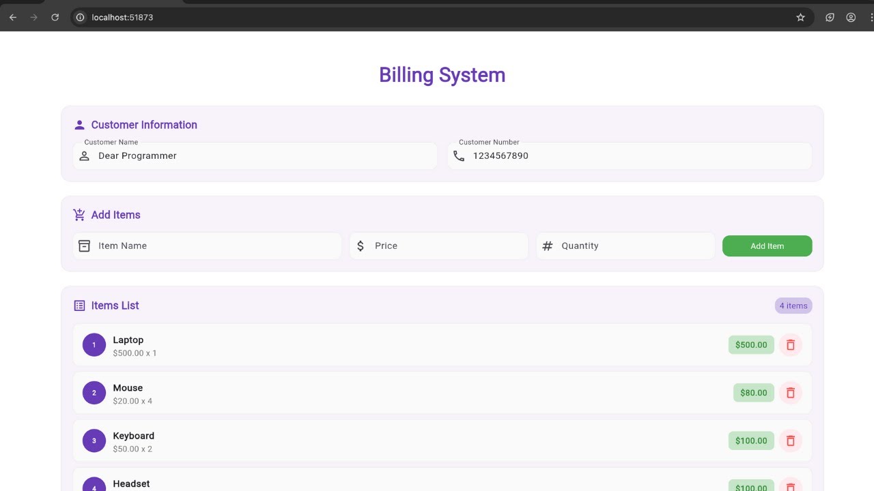Click the numbered circle 1 for Laptop
This screenshot has height=491, width=874.
pyautogui.click(x=94, y=345)
